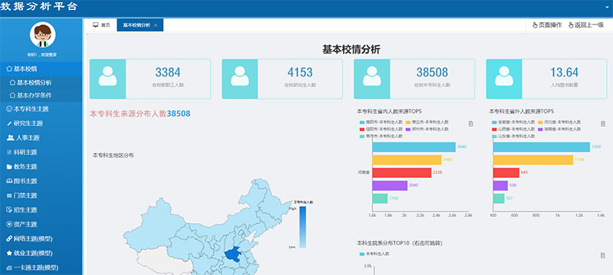Click the blue 2640 bar
Viewport: 613px width, 275px height.
click(x=414, y=147)
